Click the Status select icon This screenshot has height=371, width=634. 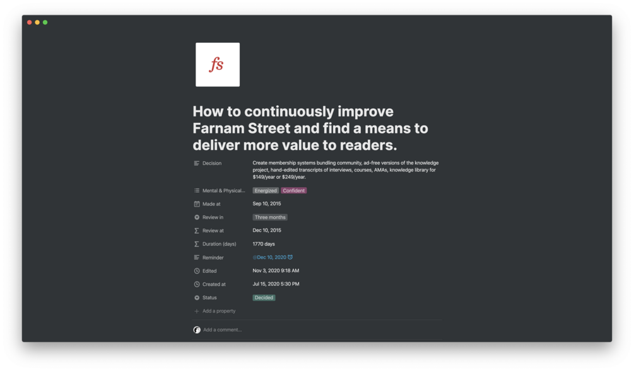[196, 297]
